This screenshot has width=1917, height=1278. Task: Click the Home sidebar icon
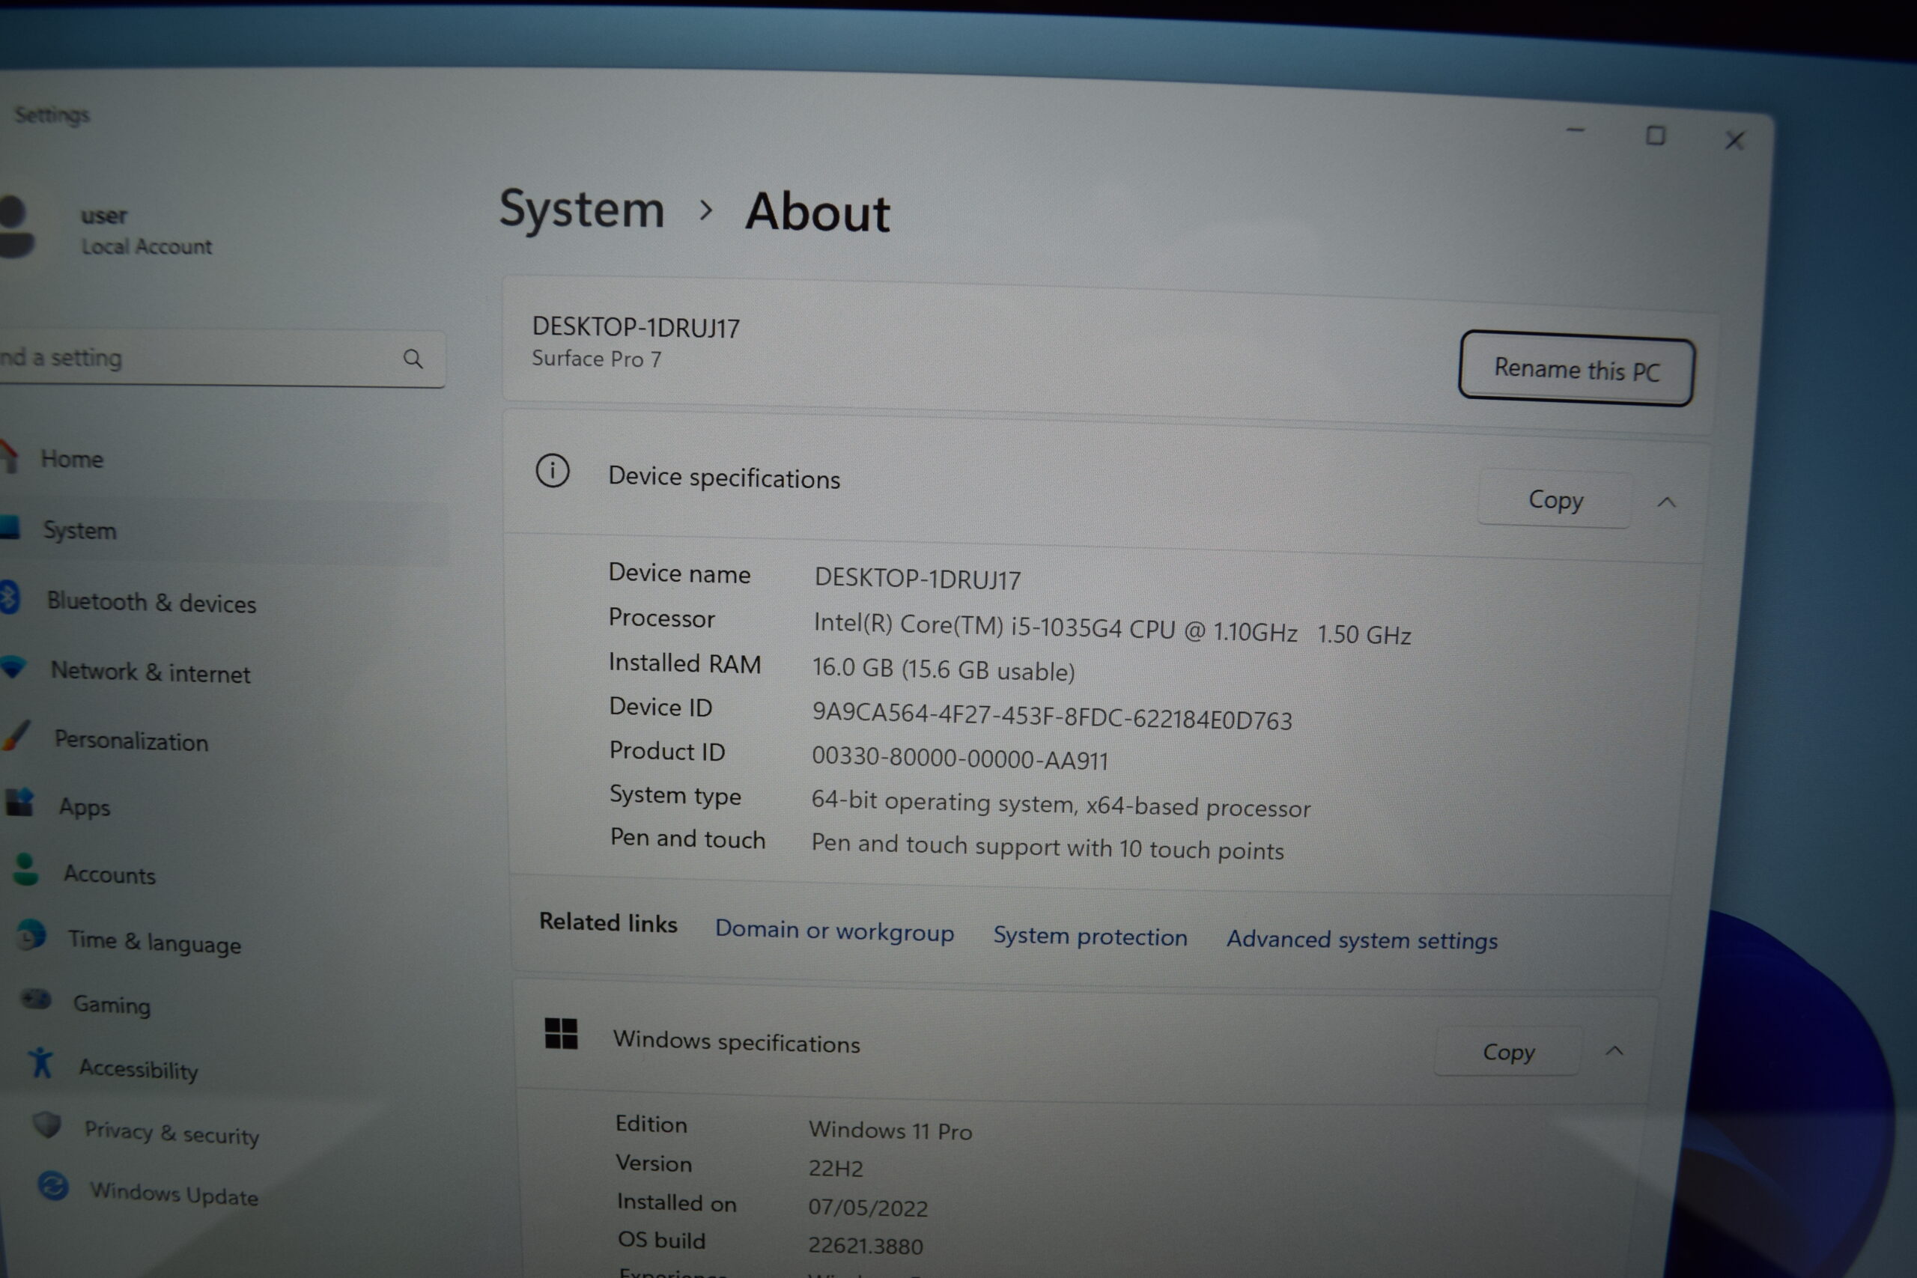(x=8, y=457)
